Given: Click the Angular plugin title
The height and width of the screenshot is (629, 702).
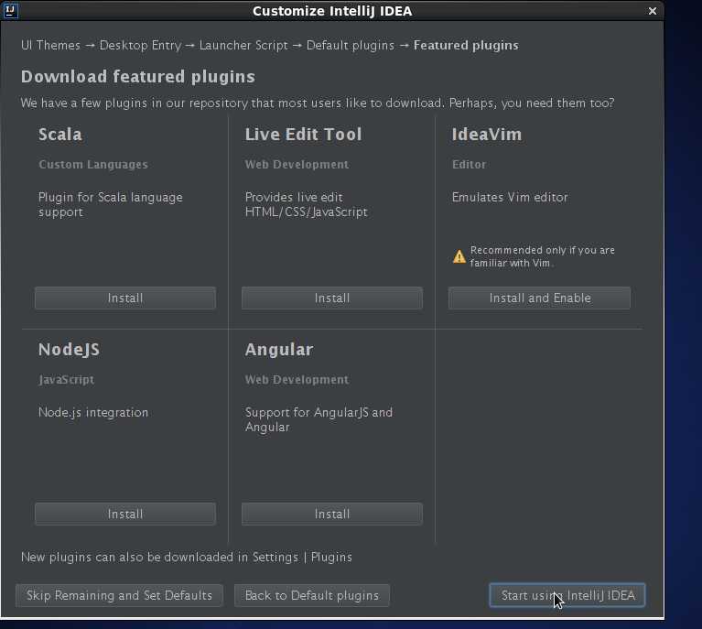Looking at the screenshot, I should (279, 350).
